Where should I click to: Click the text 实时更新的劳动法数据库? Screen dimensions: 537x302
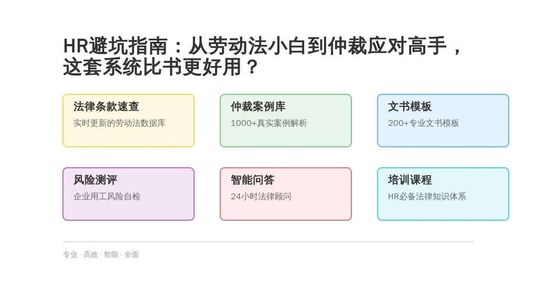pyautogui.click(x=120, y=123)
